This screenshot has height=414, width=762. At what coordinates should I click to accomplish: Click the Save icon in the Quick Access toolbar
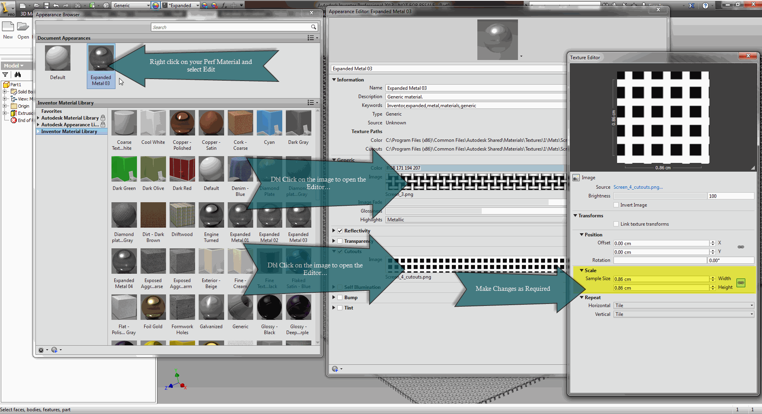[46, 5]
